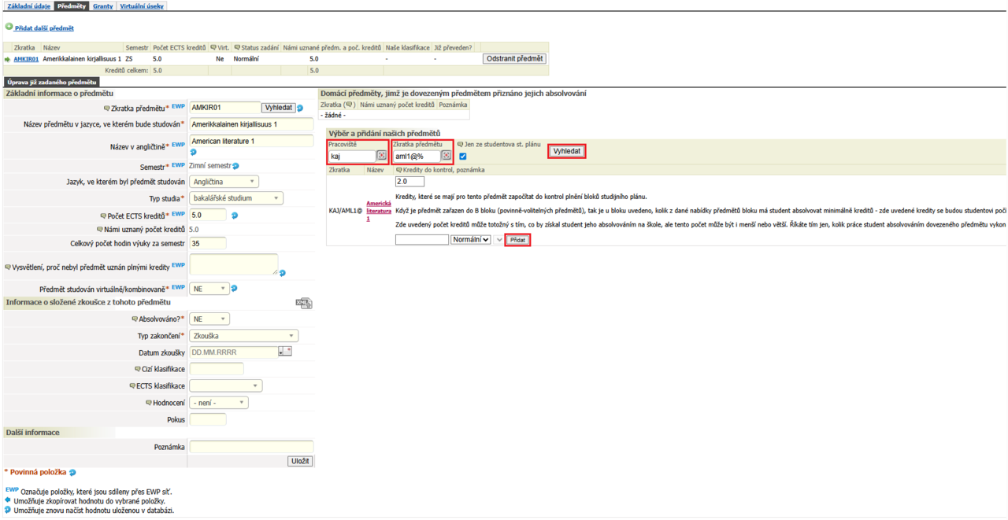This screenshot has width=1008, height=520.
Task: Expand the Typ zakončení dropdown
Action: [244, 336]
